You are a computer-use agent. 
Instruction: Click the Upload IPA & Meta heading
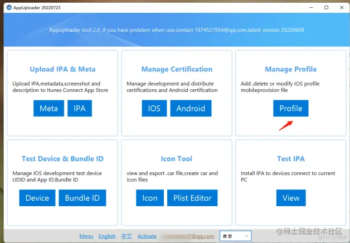[63, 69]
